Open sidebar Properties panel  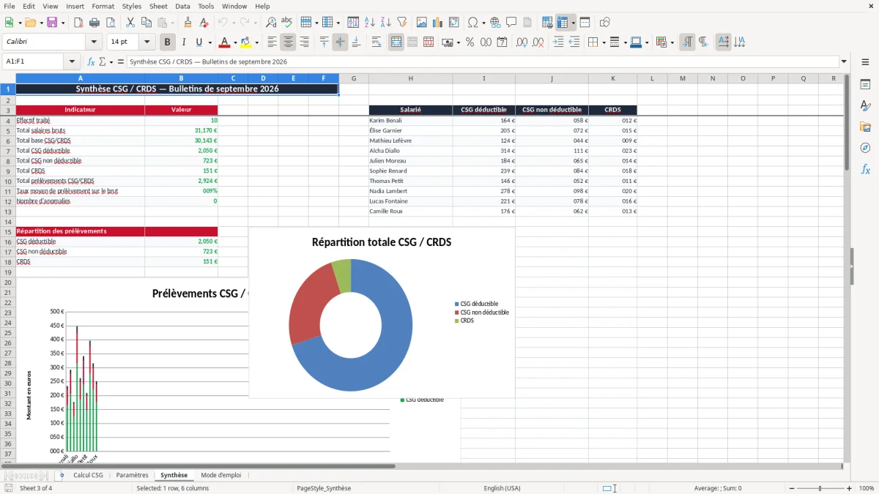click(x=865, y=85)
